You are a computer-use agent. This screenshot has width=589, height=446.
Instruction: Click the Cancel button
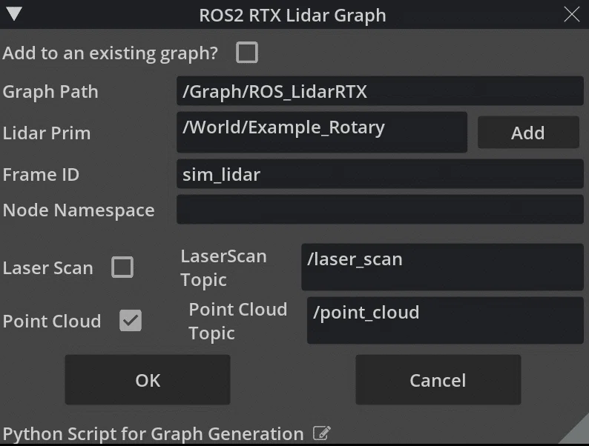point(438,379)
